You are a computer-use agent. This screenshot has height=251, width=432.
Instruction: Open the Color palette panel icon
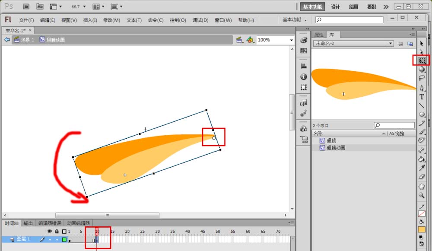[304, 40]
